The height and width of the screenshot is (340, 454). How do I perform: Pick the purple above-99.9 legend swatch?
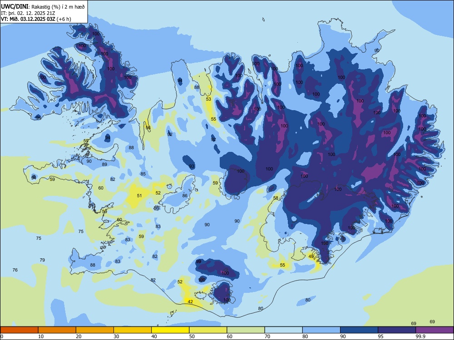tap(434, 330)
